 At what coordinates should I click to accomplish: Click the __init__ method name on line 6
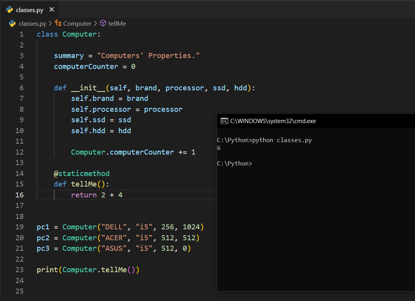coord(88,88)
